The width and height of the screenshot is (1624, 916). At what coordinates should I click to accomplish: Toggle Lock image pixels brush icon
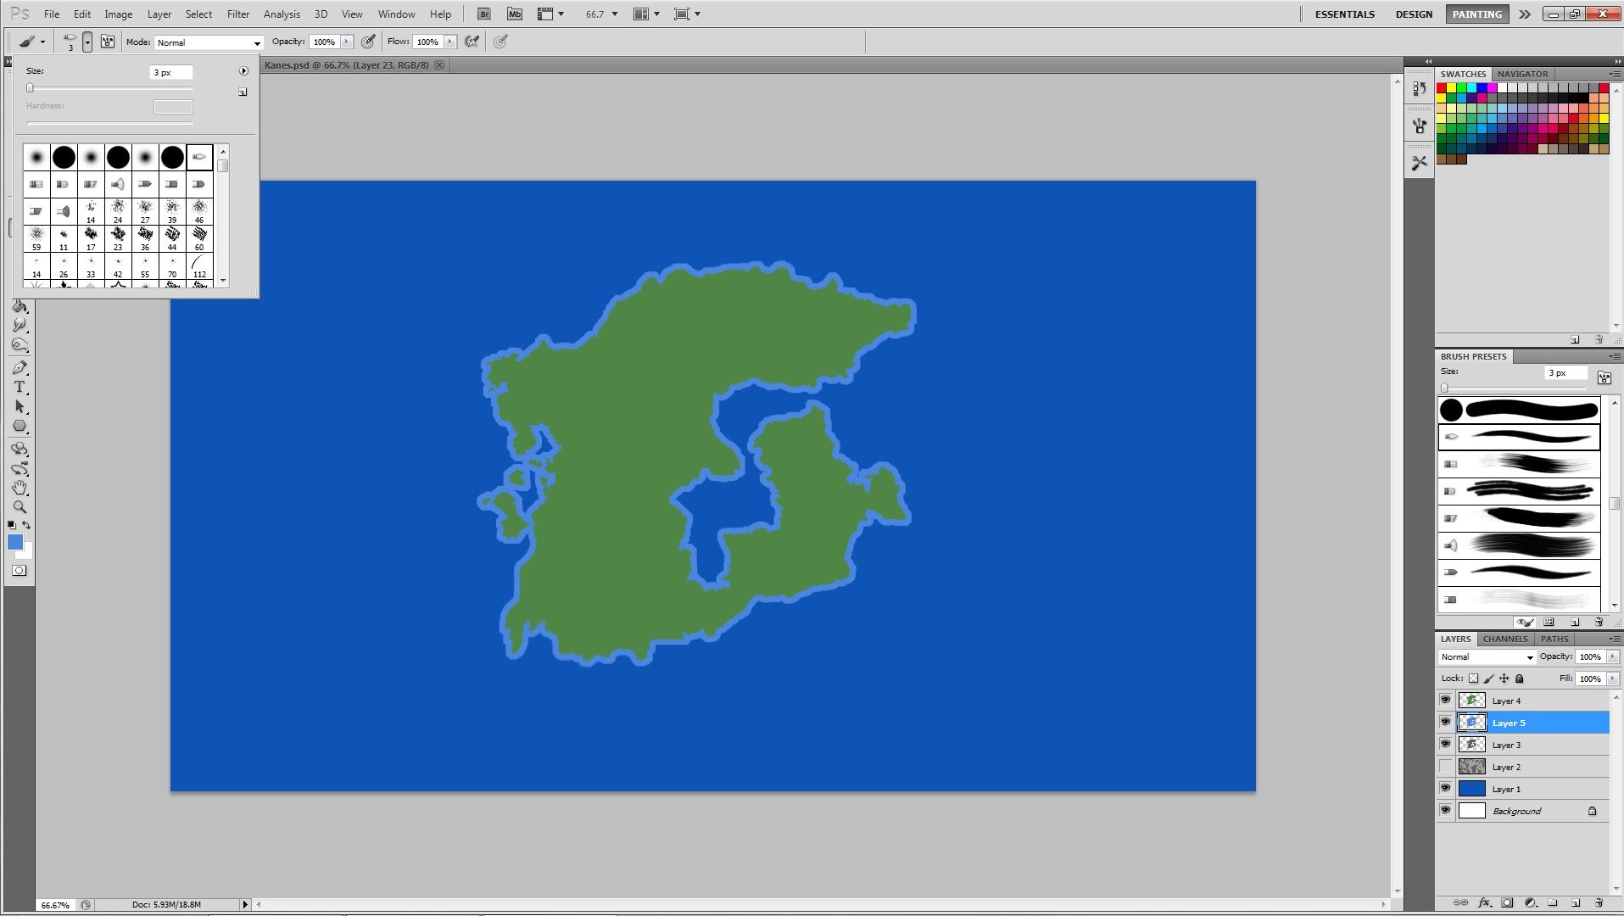1489,679
